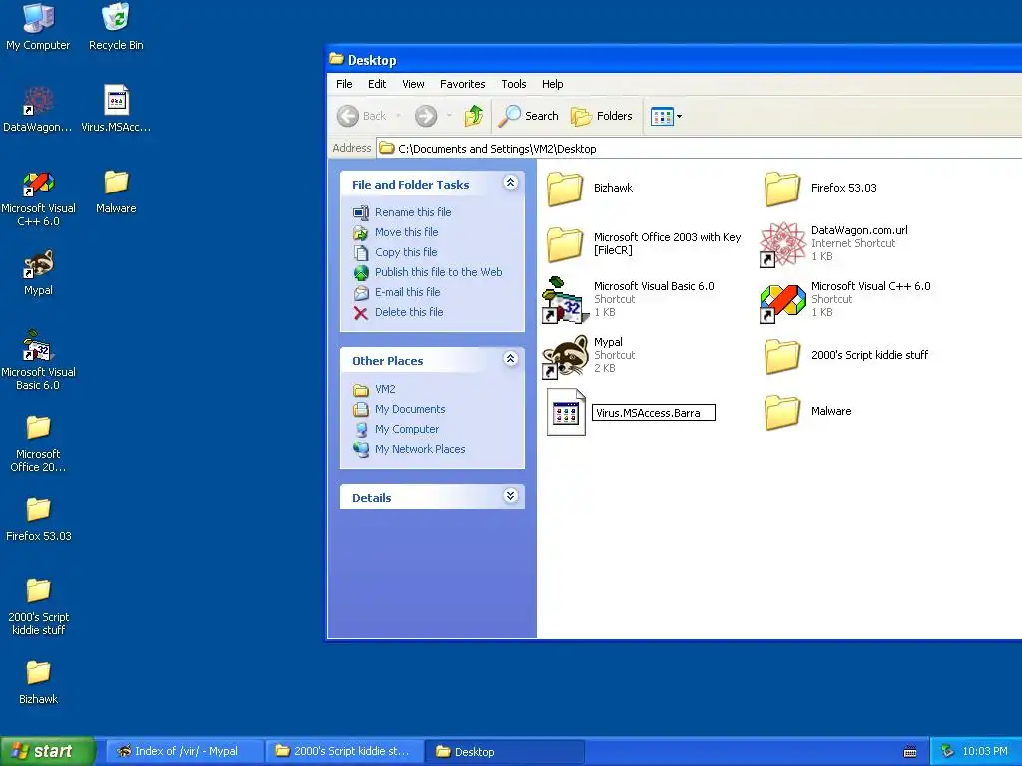This screenshot has height=766, width=1022.
Task: Click the Start button
Action: (47, 752)
